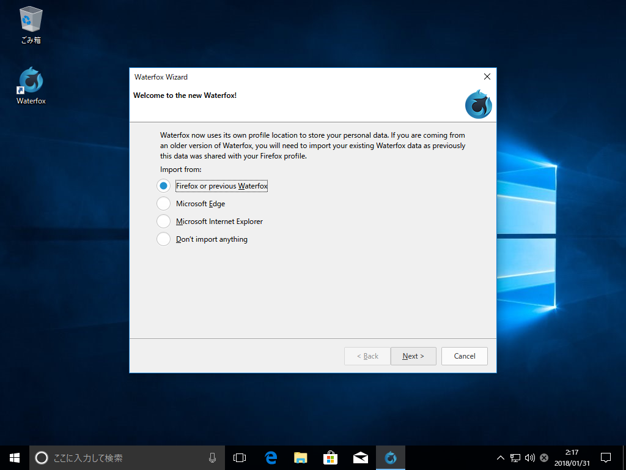Select Firefox or previous Waterfox radio option

click(x=213, y=186)
